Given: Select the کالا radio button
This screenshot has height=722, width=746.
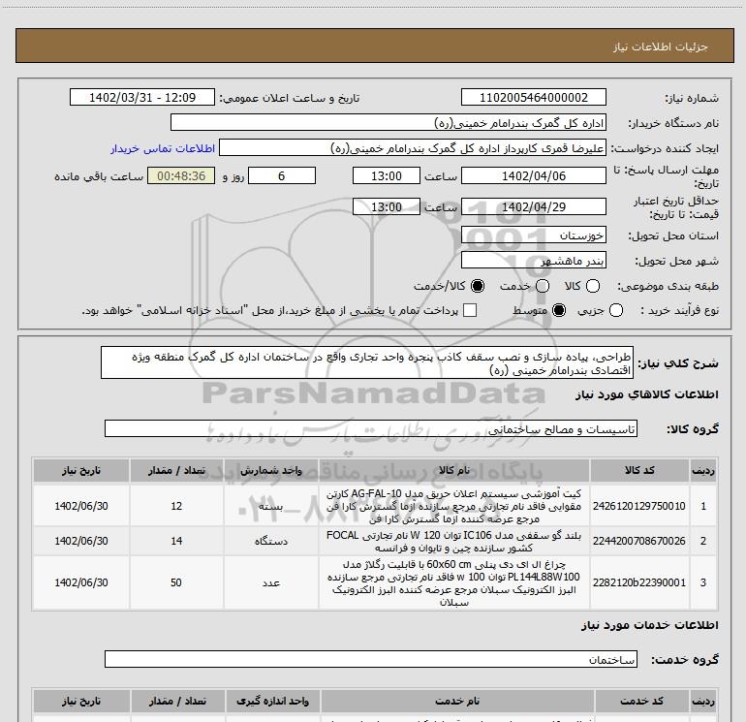Looking at the screenshot, I should coord(593,286).
